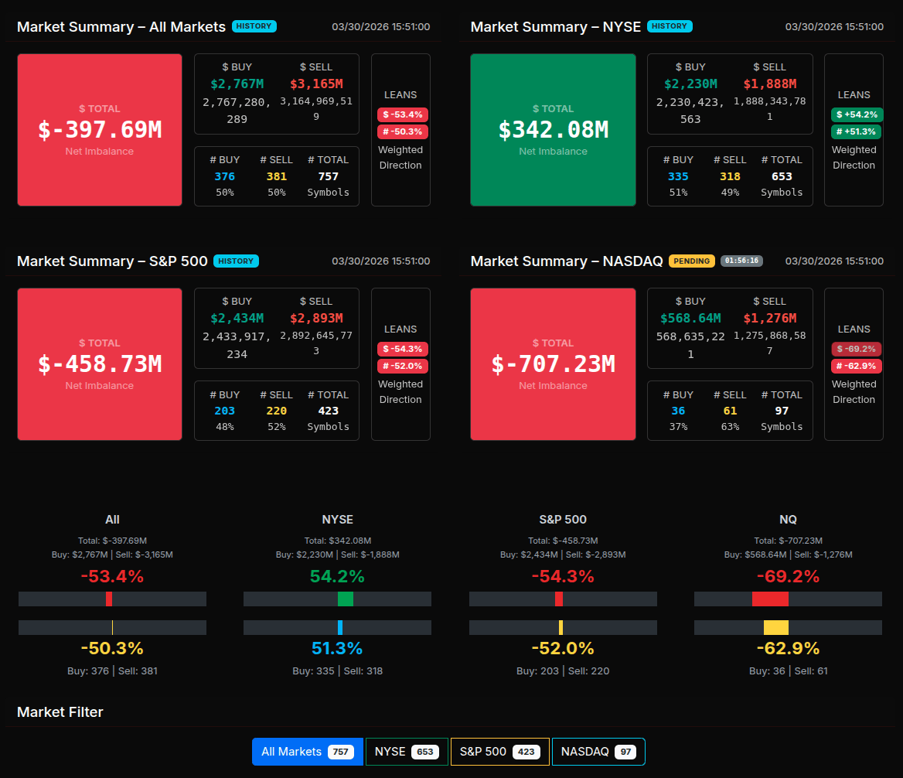Image resolution: width=903 pixels, height=778 pixels.
Task: Click the $-397.69M net imbalance tile
Action: click(x=100, y=130)
